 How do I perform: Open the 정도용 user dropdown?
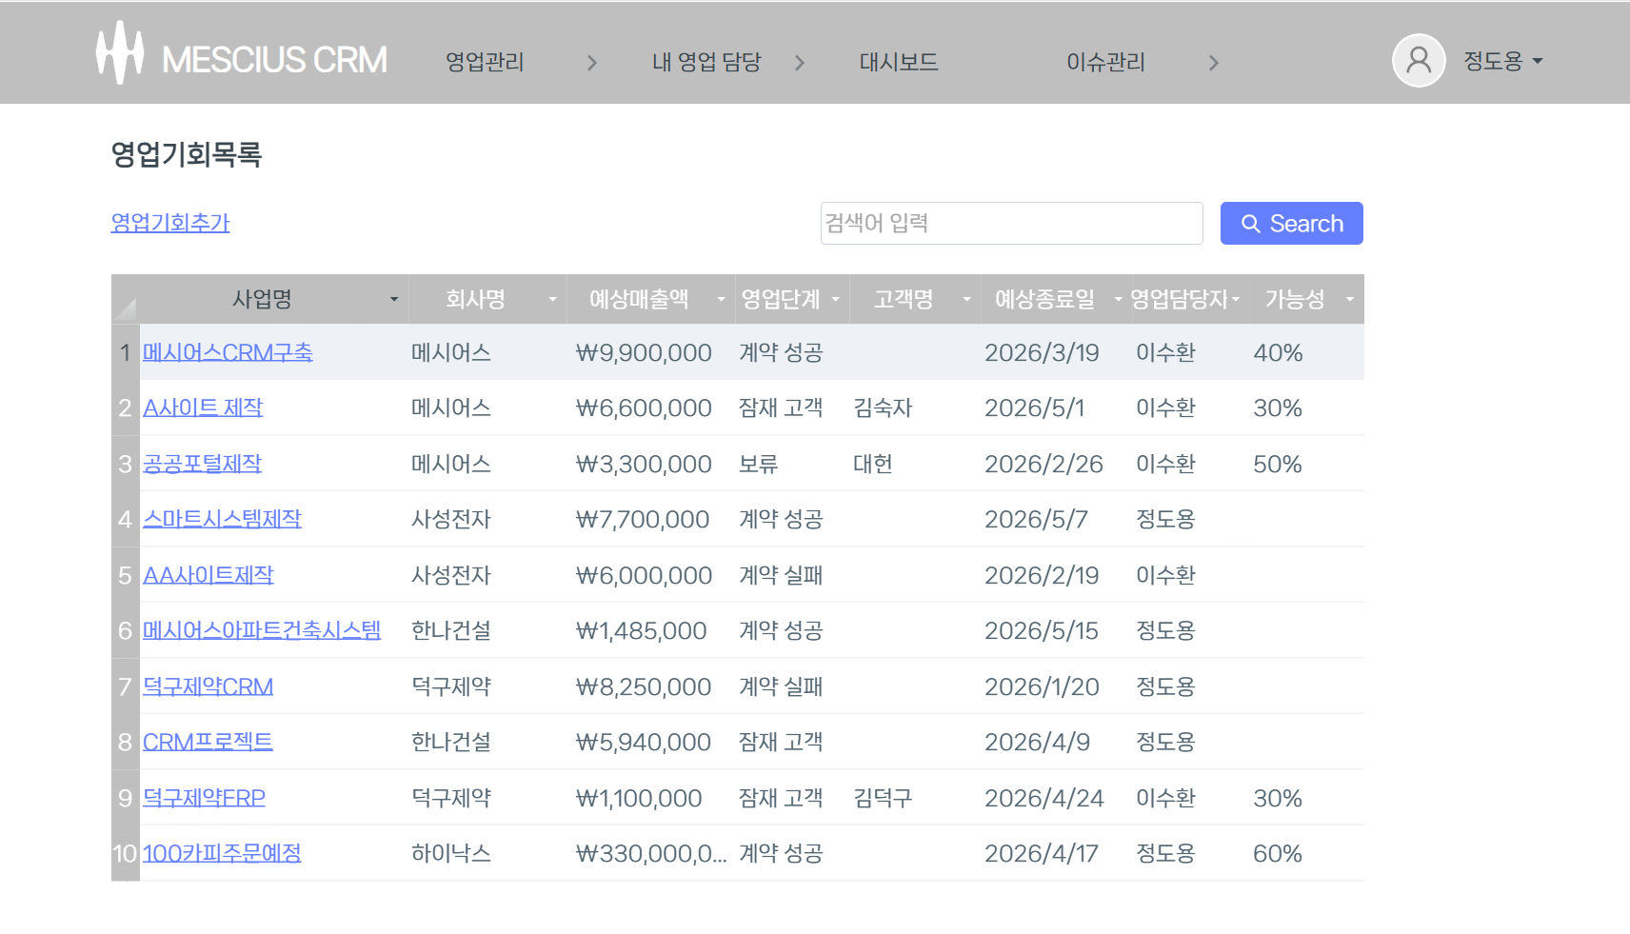click(x=1502, y=61)
